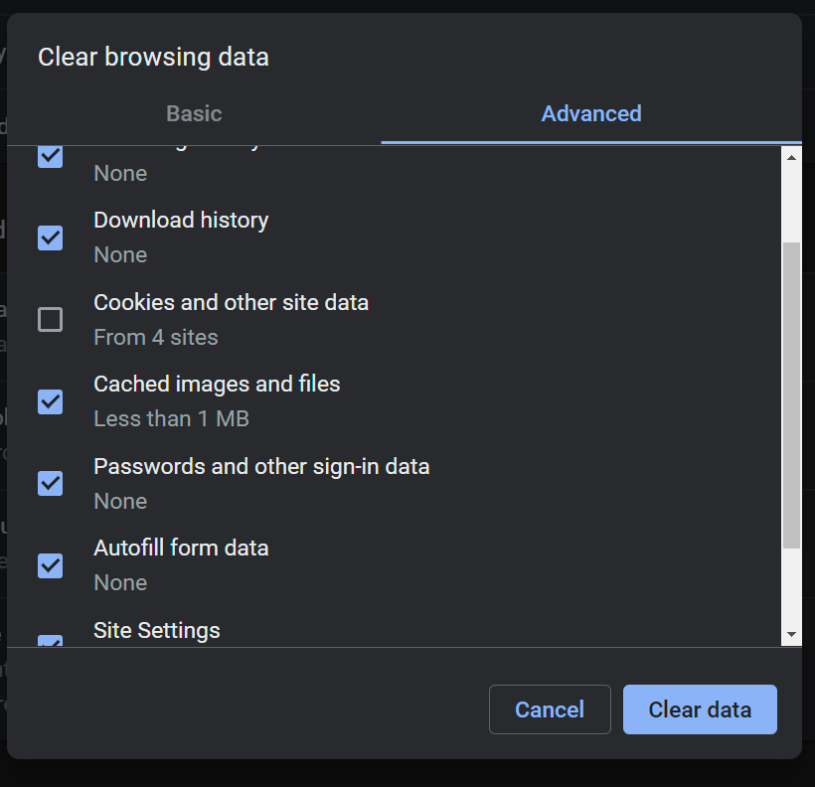Click the Passwords and other sign-in data label
The image size is (815, 787).
pos(261,466)
